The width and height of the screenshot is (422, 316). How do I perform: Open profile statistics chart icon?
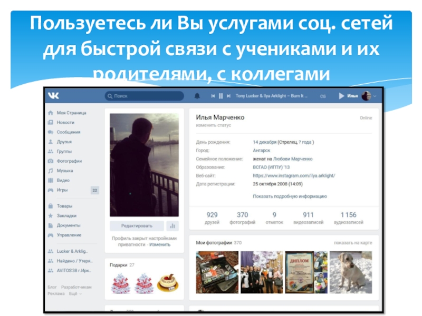tap(172, 226)
